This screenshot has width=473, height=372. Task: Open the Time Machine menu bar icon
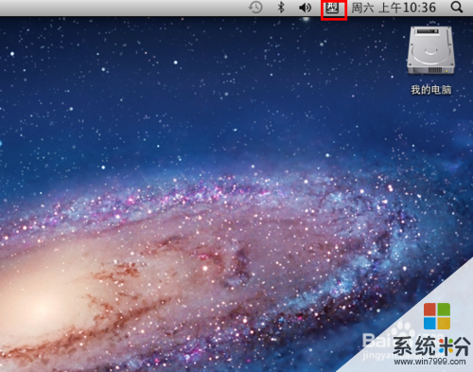pos(255,8)
